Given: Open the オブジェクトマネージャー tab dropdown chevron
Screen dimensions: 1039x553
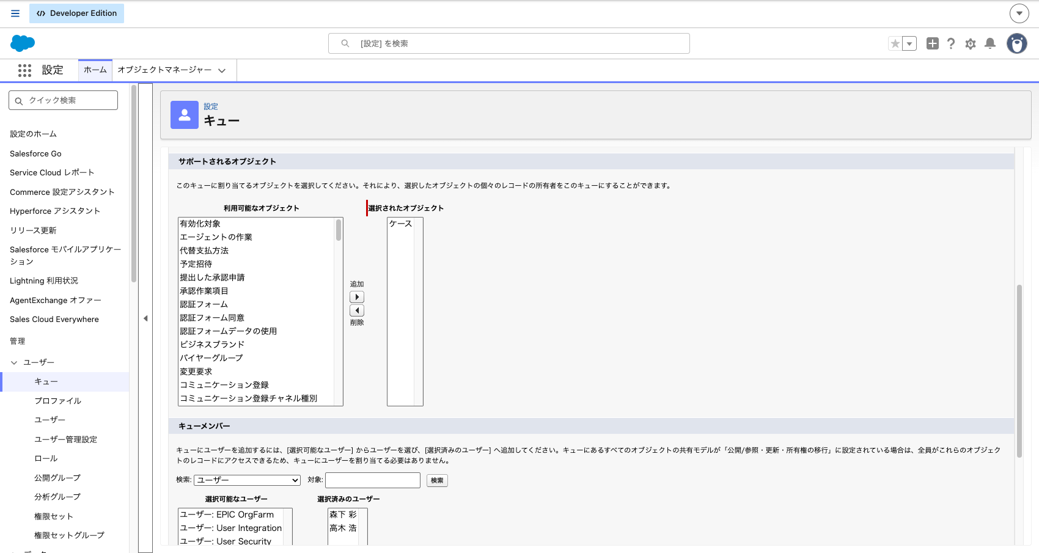Looking at the screenshot, I should click(222, 70).
